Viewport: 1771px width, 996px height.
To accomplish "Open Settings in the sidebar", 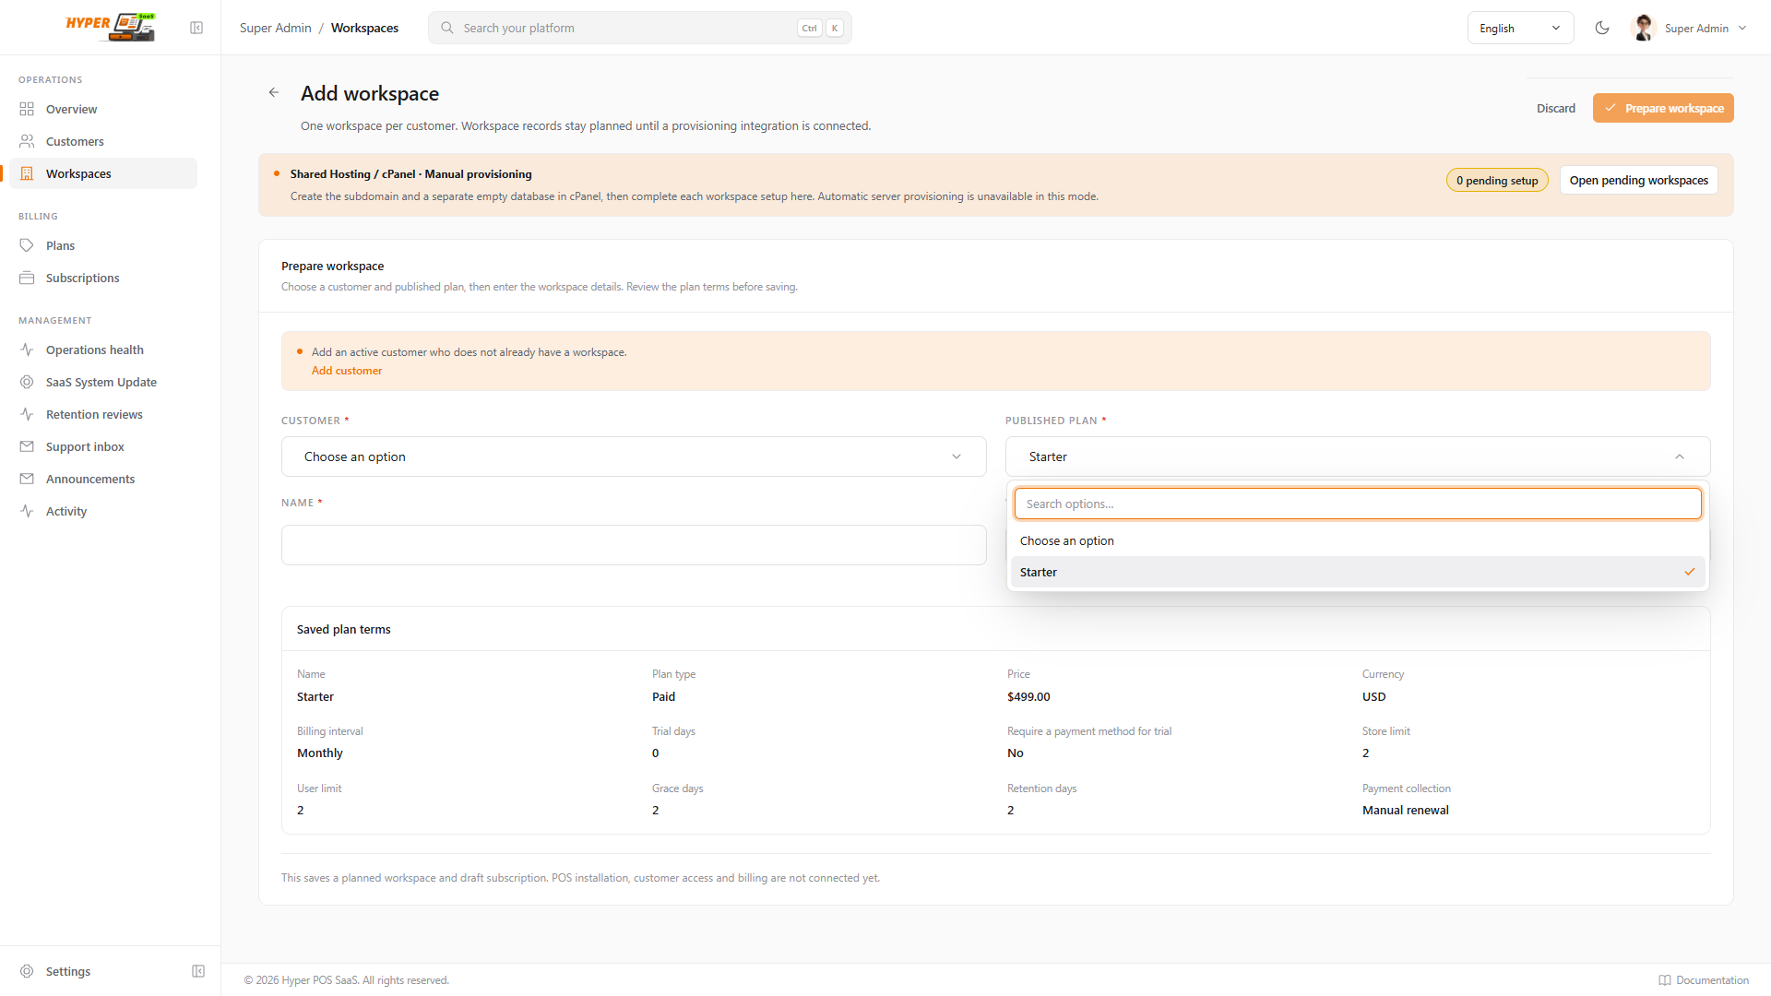I will click(x=68, y=971).
